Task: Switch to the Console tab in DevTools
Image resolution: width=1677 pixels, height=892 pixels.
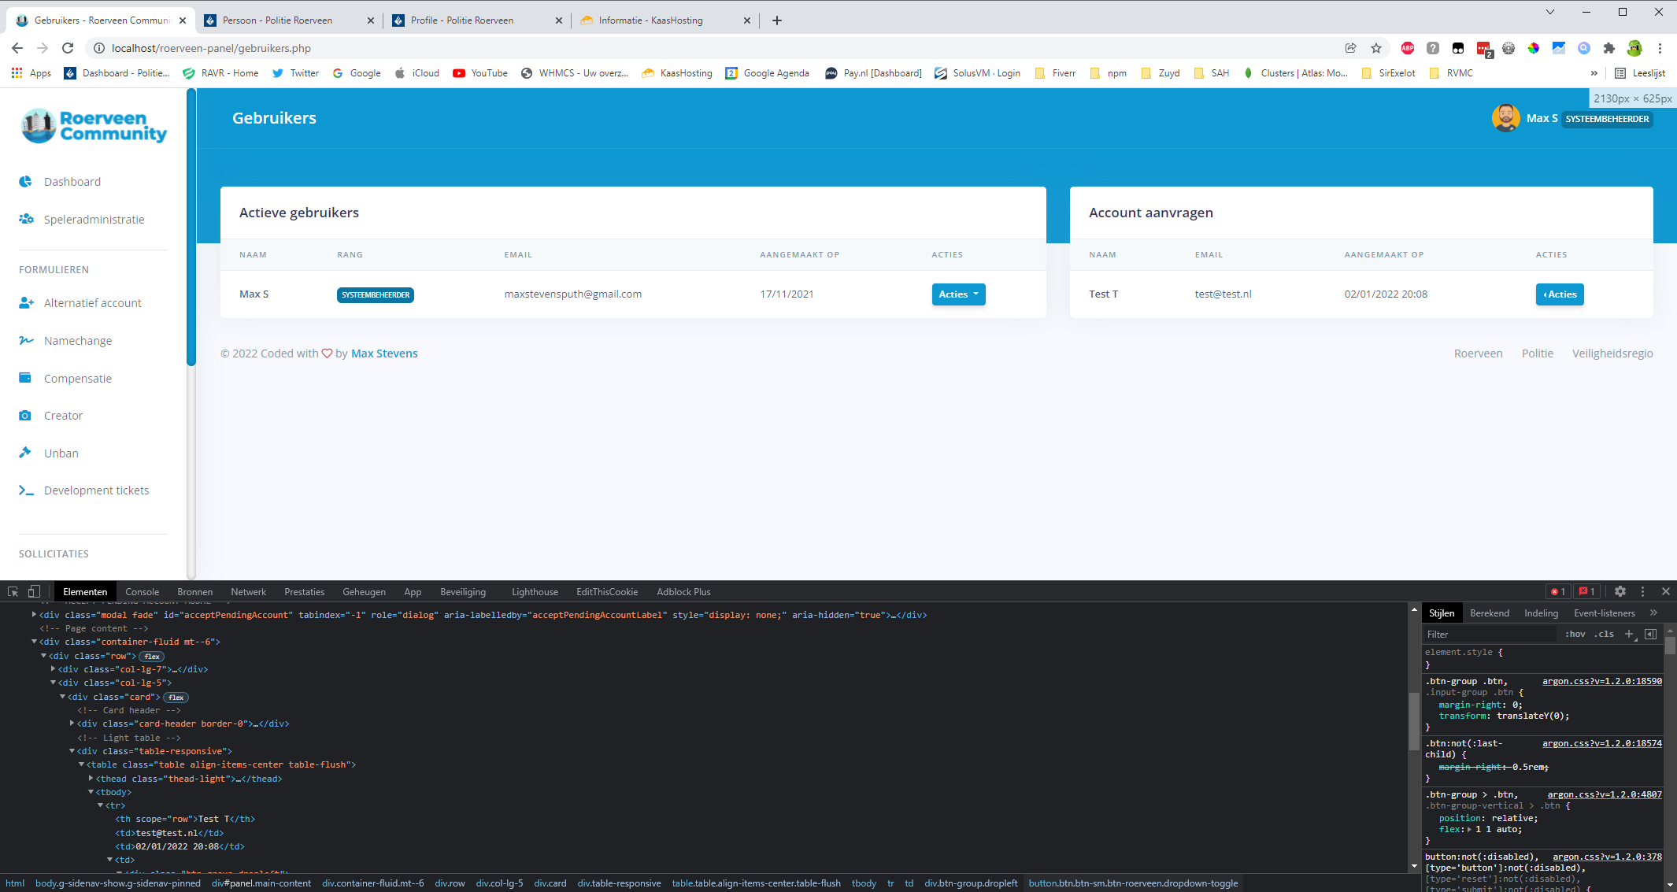Action: click(x=142, y=592)
